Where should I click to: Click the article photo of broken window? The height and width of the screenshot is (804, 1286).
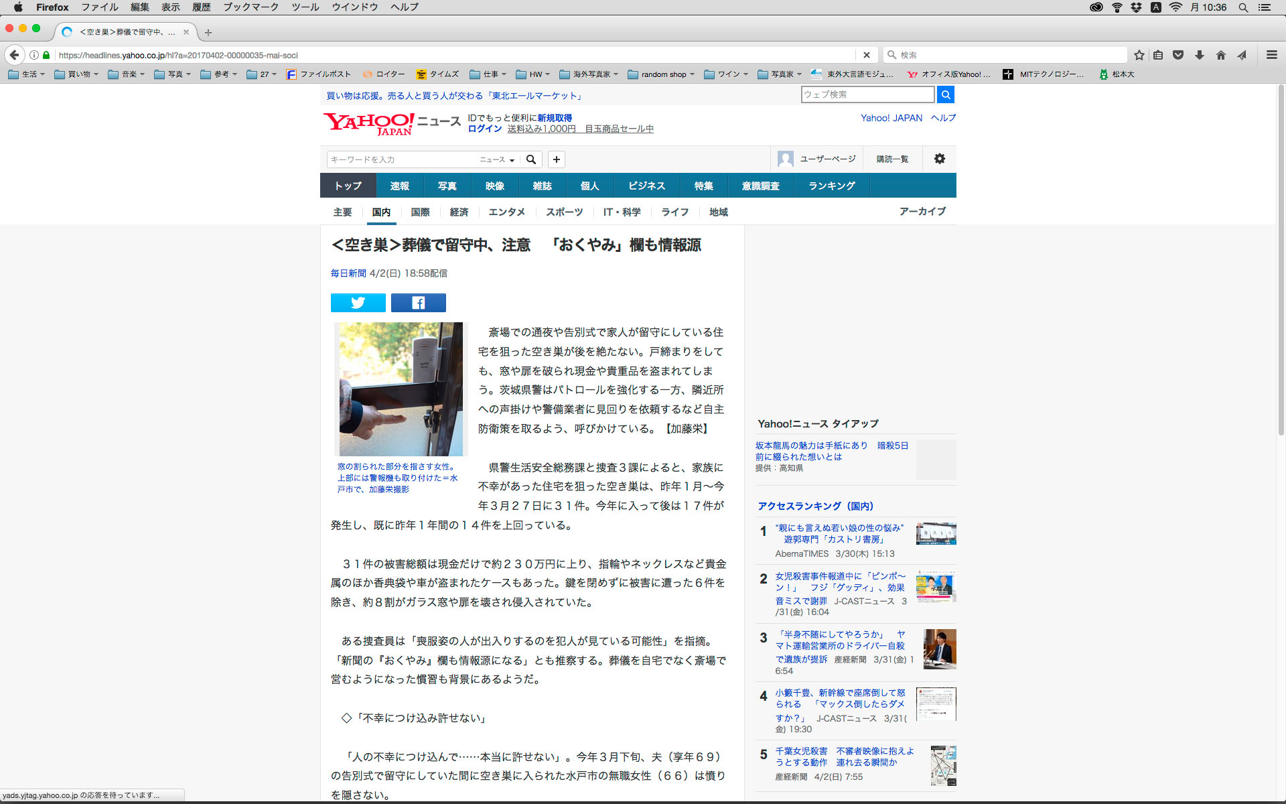(x=400, y=389)
